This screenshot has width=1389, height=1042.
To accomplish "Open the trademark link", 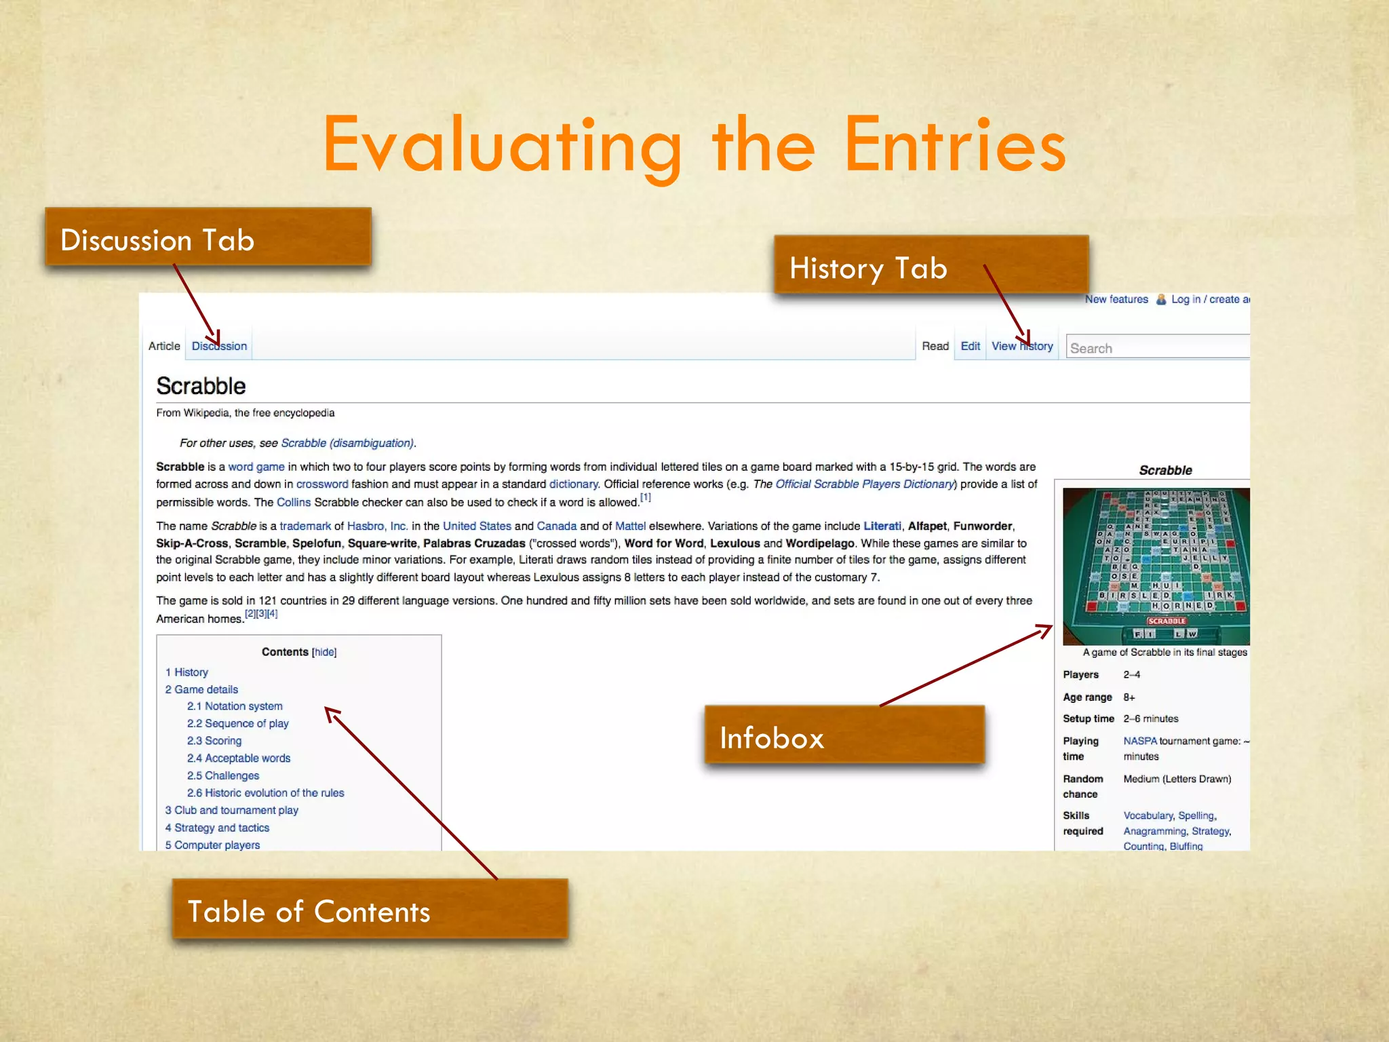I will (x=305, y=526).
